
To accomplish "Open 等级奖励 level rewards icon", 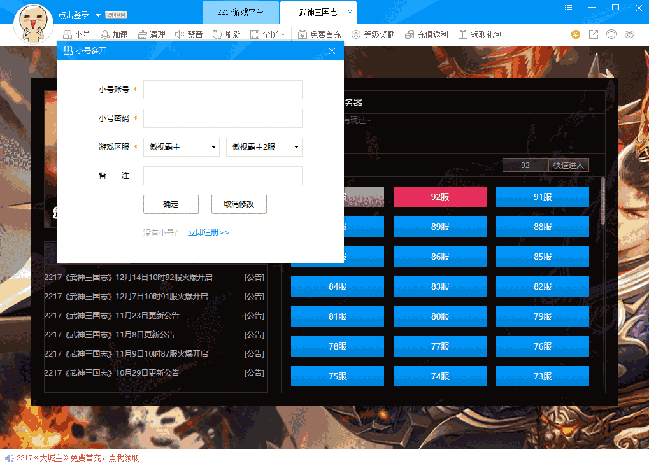I will pyautogui.click(x=356, y=34).
